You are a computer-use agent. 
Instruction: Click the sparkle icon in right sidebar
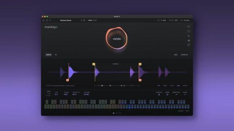(x=189, y=36)
